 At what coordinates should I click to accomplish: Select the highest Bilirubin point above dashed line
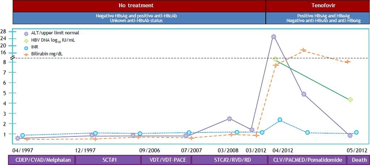click(303, 50)
